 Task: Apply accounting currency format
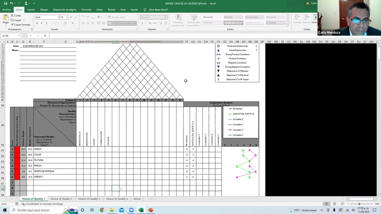click(142, 23)
